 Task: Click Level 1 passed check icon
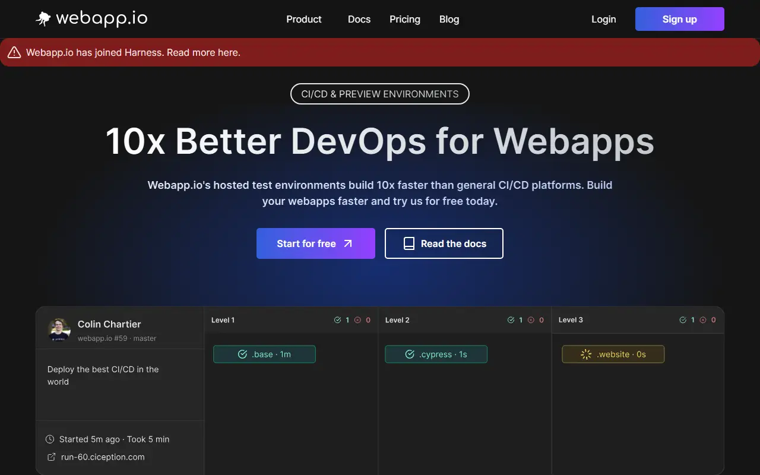tap(338, 320)
